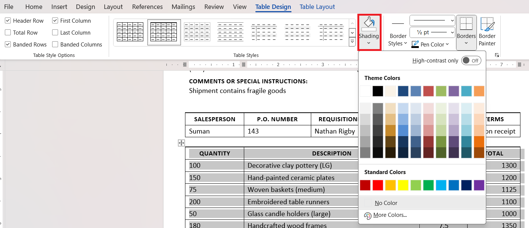Activate the Border Painter tool
Image resolution: width=529 pixels, height=228 pixels.
click(x=487, y=32)
